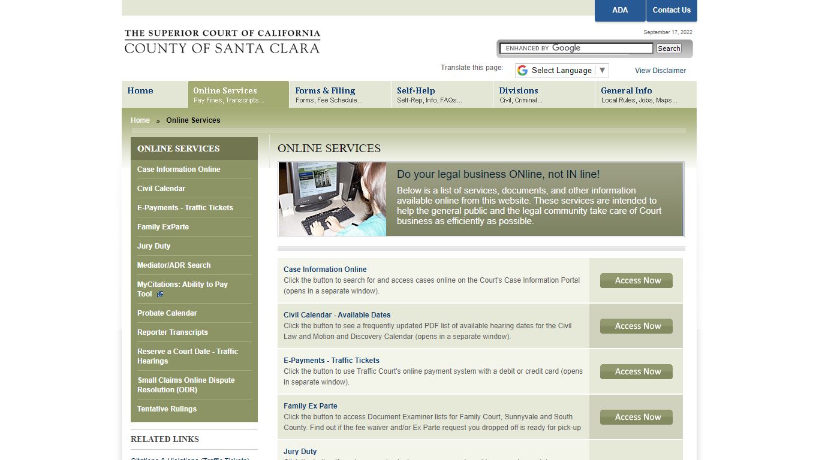
Task: Select E-Payments - Traffic Tickets in sidebar
Action: click(185, 208)
